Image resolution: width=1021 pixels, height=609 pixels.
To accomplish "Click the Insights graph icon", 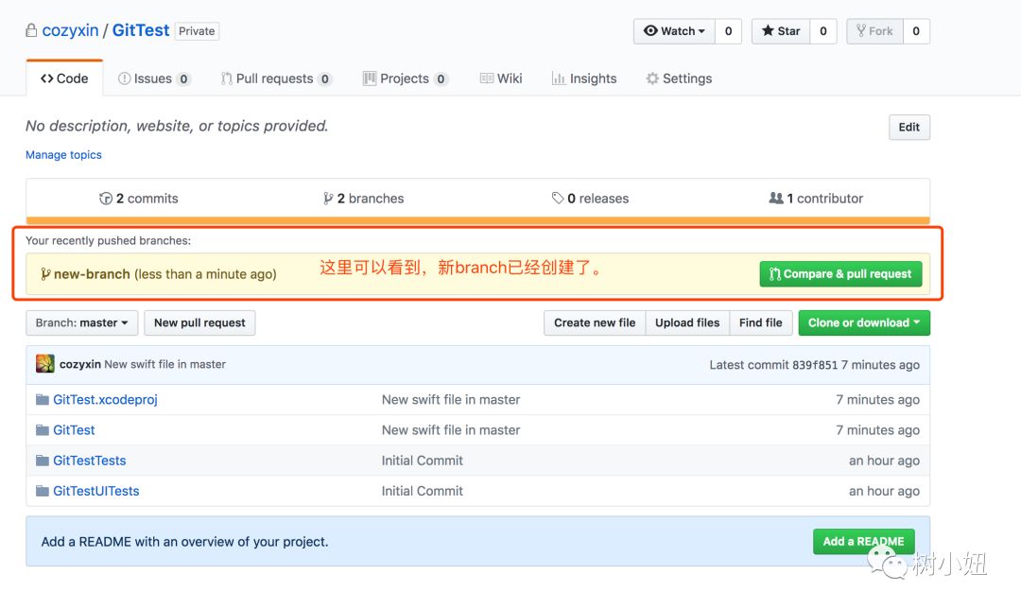I will tap(559, 78).
